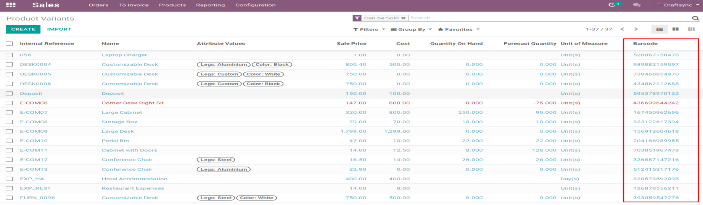Viewport: 703px width, 205px height.
Task: Go to the next page arrow
Action: [636, 29]
